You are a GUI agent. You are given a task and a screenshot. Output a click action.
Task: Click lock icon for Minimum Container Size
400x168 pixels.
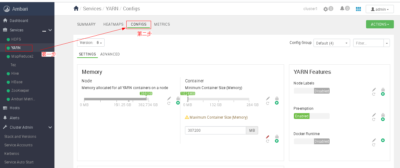[277, 98]
